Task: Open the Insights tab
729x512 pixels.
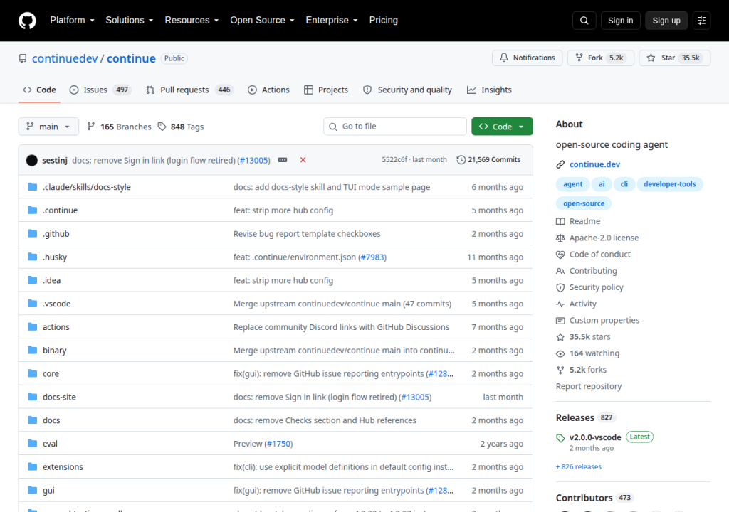Action: pyautogui.click(x=489, y=90)
